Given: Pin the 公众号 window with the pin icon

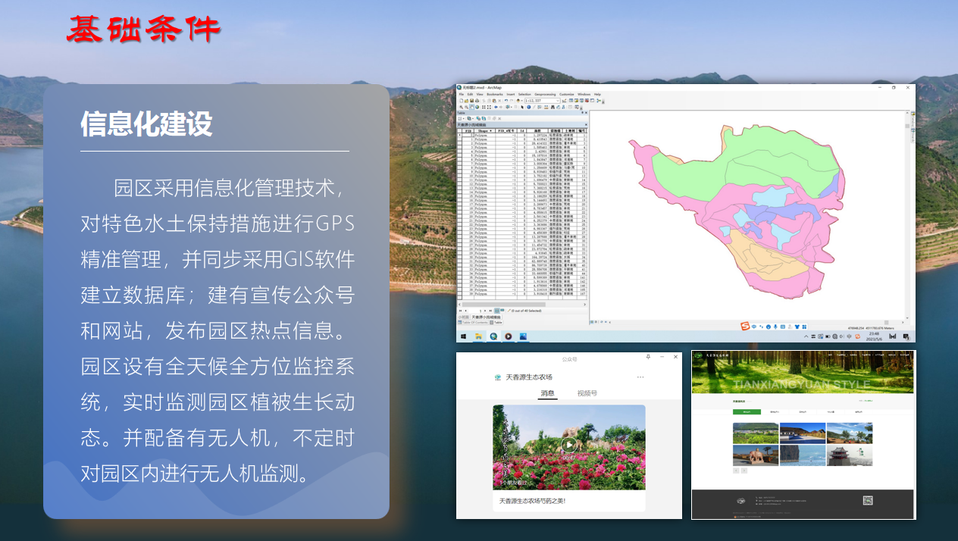Looking at the screenshot, I should pyautogui.click(x=649, y=356).
